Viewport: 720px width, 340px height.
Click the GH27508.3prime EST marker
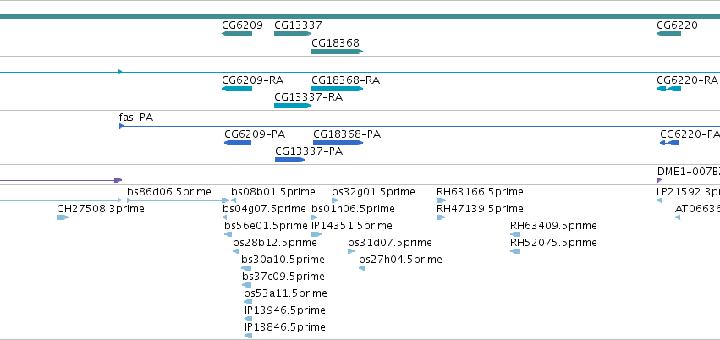(63, 217)
